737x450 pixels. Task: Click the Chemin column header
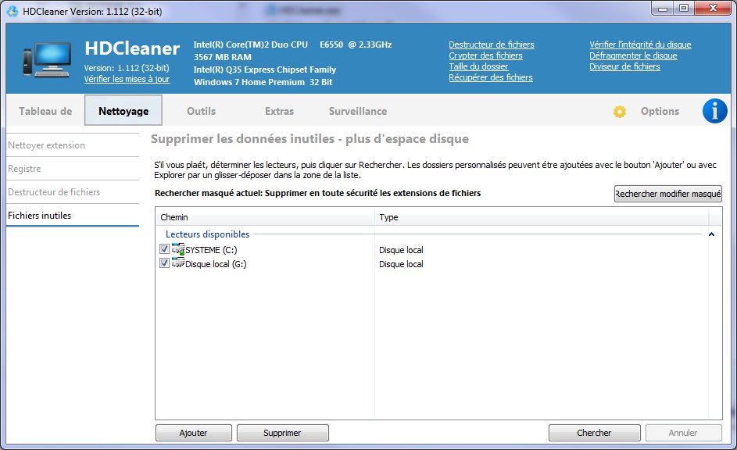click(265, 217)
